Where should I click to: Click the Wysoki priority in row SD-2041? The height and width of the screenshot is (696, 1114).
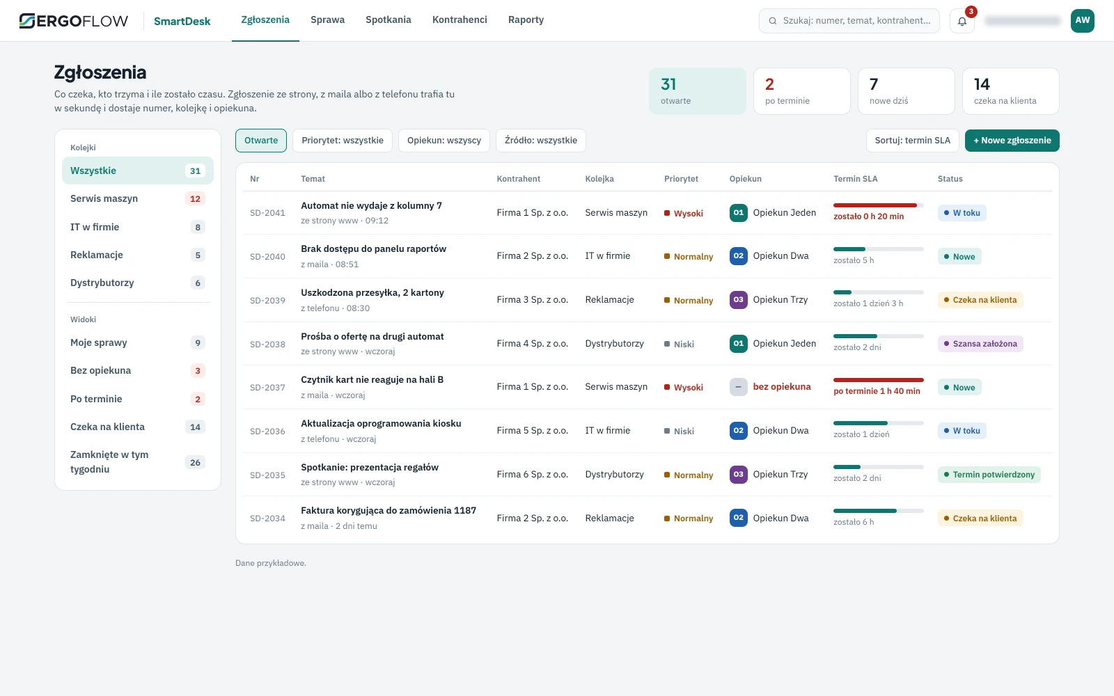tap(684, 213)
